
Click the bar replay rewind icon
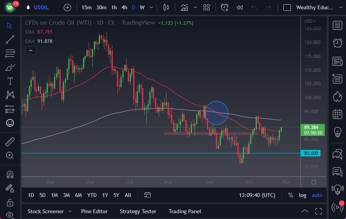point(240,7)
